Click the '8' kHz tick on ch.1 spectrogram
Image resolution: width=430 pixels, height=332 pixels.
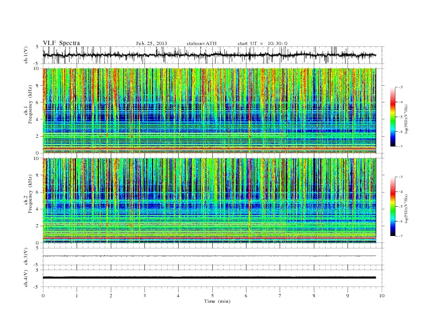point(38,86)
